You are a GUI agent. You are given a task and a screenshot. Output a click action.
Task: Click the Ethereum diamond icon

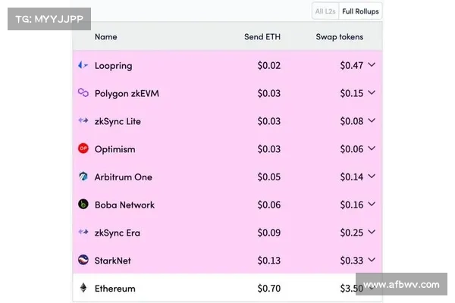click(83, 289)
